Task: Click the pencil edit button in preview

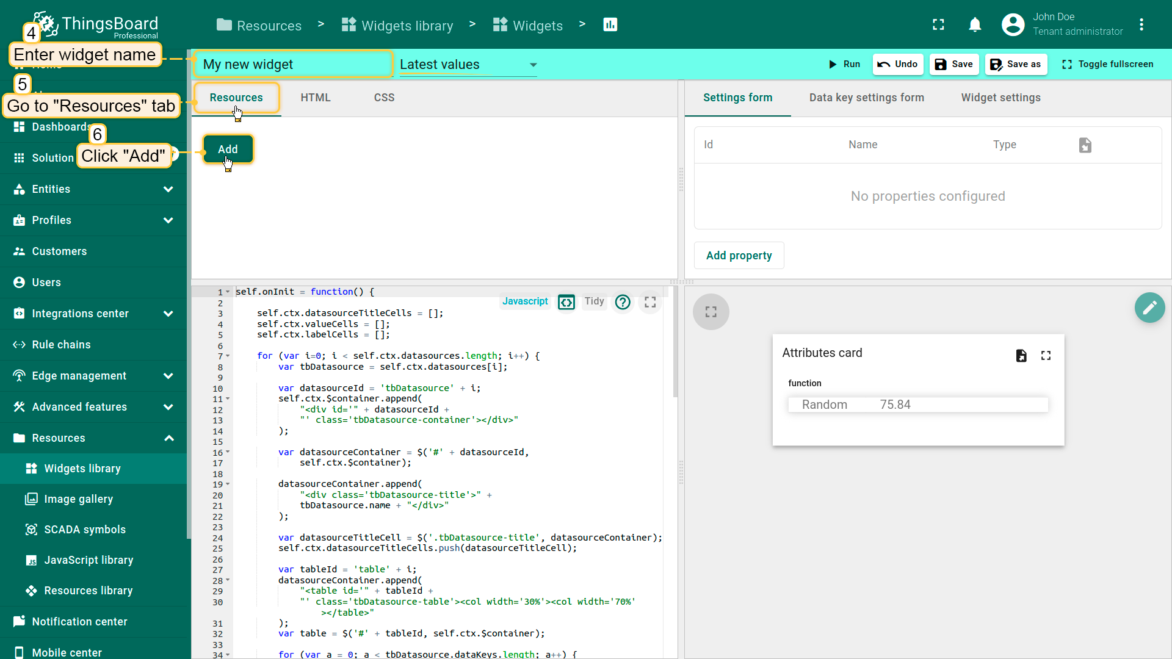Action: 1149,308
